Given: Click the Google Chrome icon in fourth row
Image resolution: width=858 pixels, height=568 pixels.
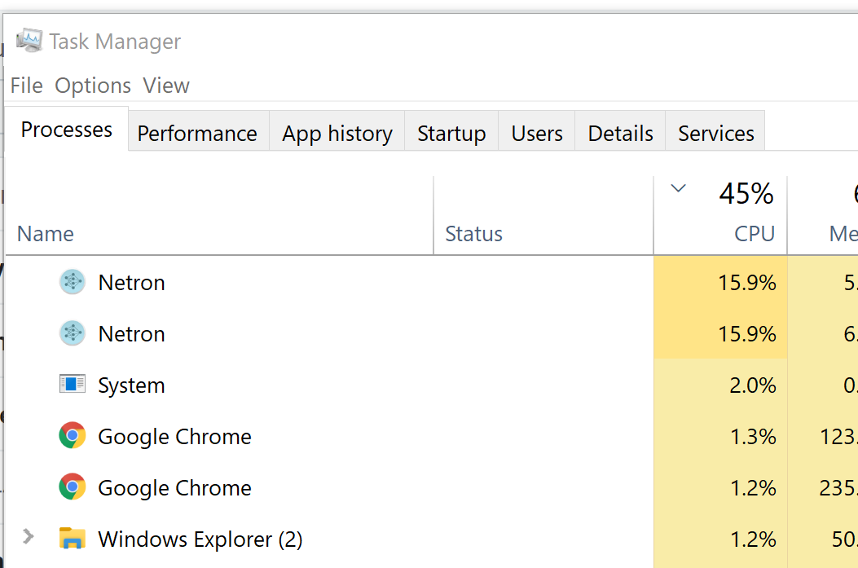Looking at the screenshot, I should [73, 436].
